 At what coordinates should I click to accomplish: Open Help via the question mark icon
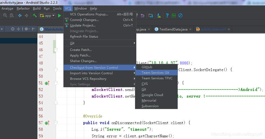coord(167,16)
